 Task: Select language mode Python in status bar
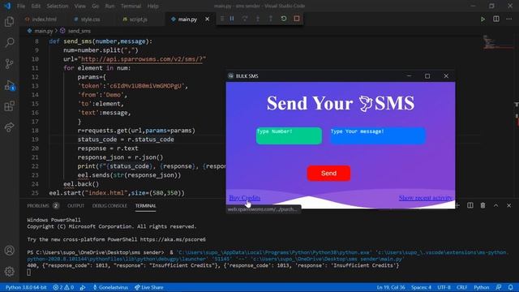click(481, 287)
